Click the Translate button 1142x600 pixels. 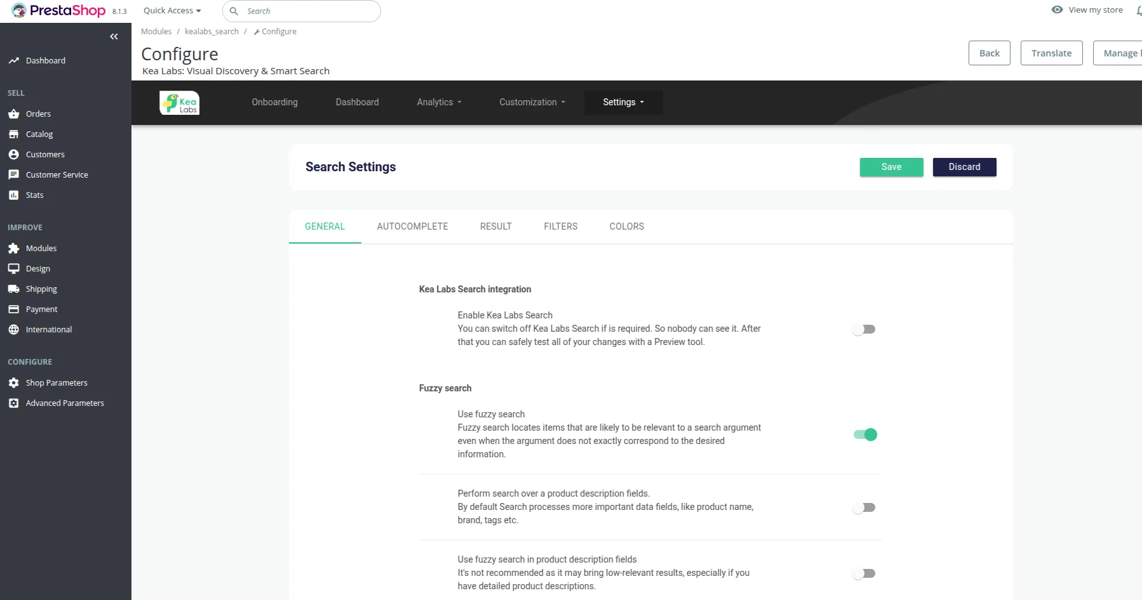pos(1051,53)
